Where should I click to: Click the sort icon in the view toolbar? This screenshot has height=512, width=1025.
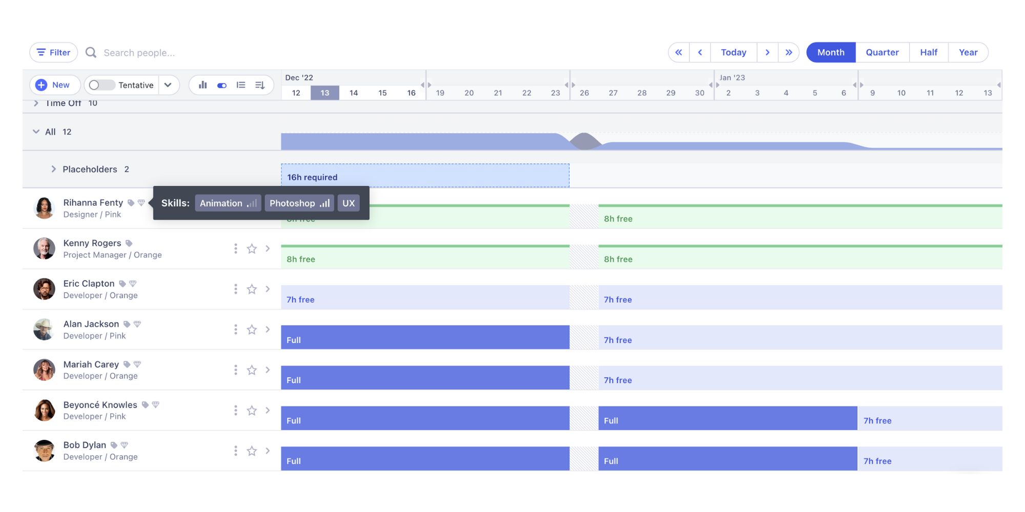point(259,85)
